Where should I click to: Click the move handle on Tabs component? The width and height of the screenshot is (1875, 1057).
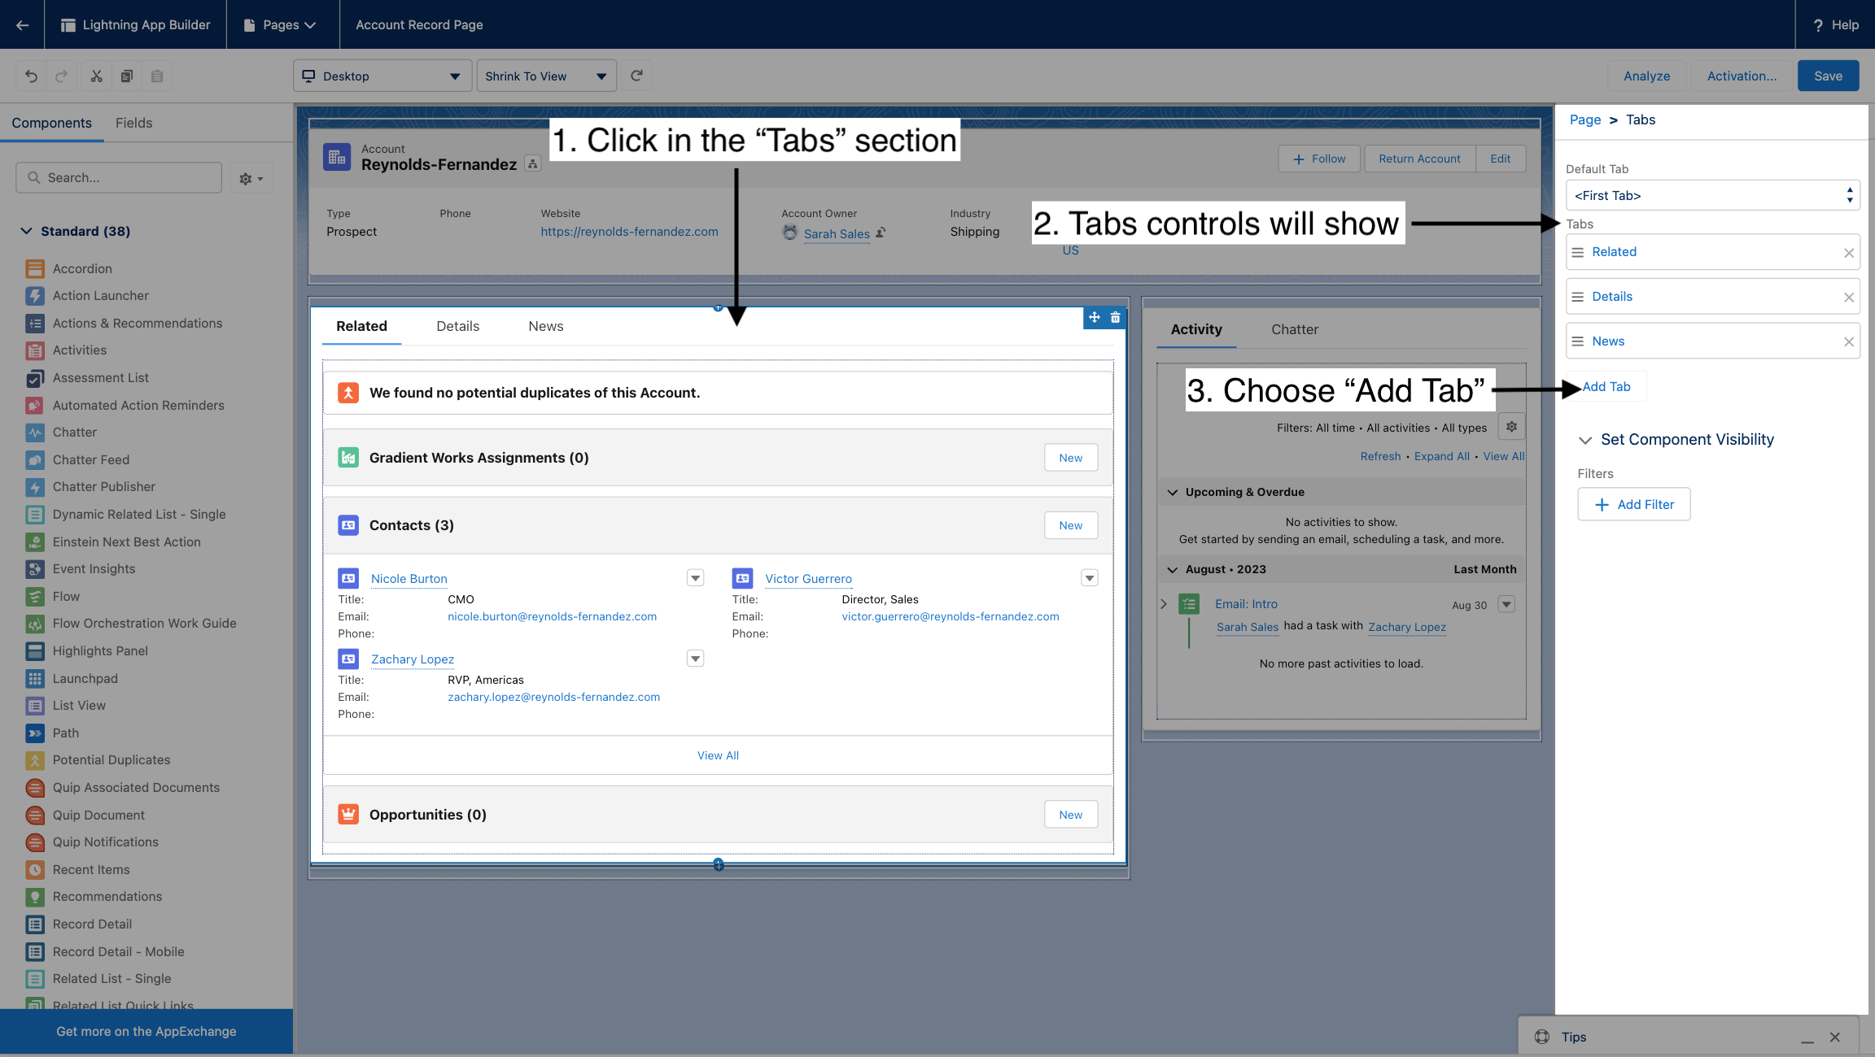(1095, 318)
